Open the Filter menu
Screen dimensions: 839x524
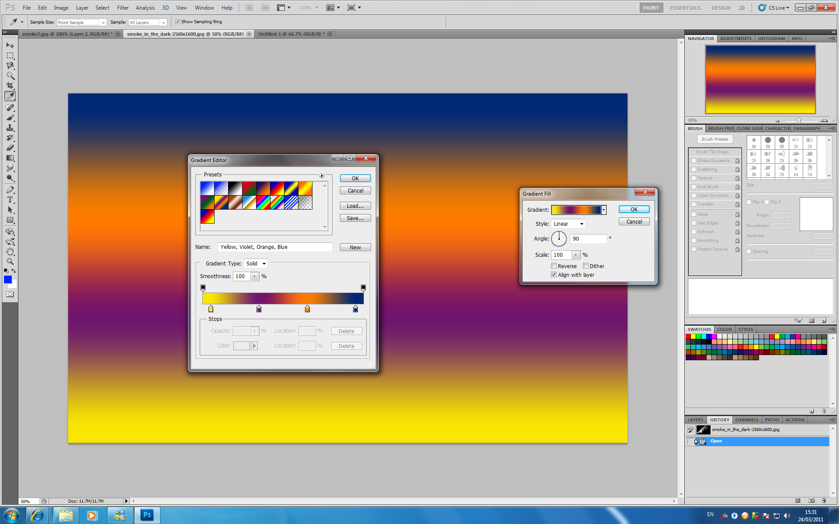pos(123,8)
